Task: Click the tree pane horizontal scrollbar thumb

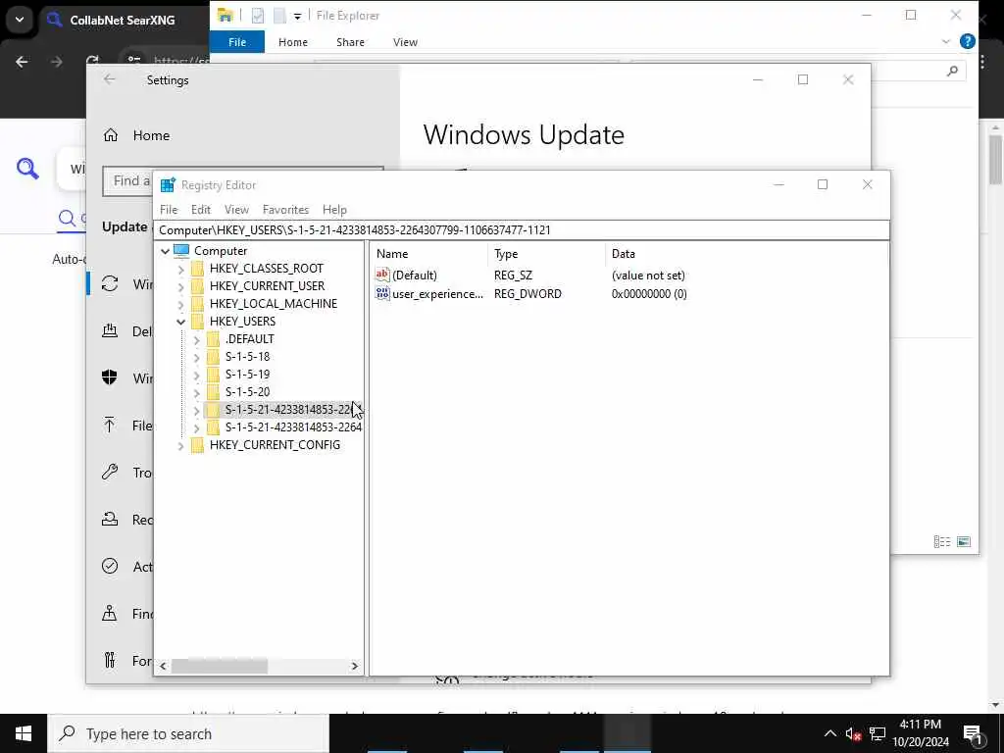Action: coord(220,666)
